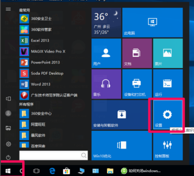Open the 设备和打印机 printer tile
Viewport: 194px width, 176px height.
pyautogui.click(x=137, y=84)
